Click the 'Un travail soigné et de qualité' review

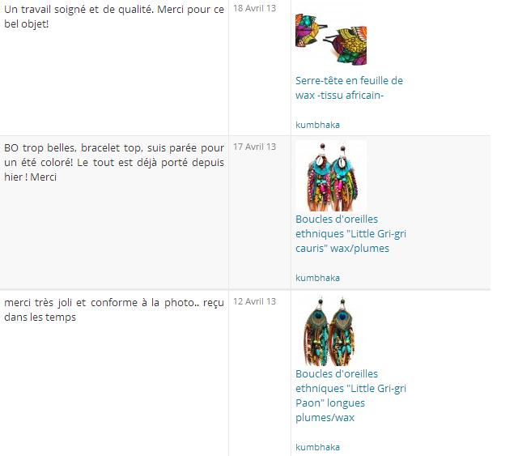(x=114, y=16)
